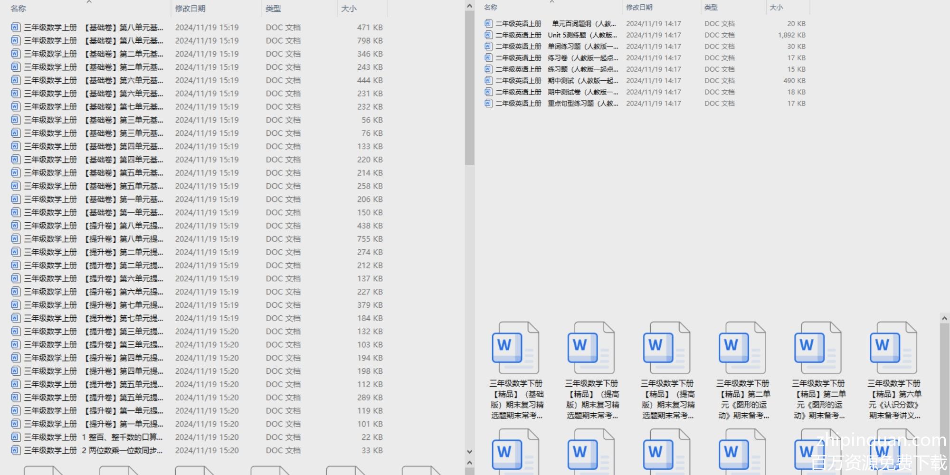Click the 名称 column header in right panel
The image size is (950, 475).
(491, 8)
